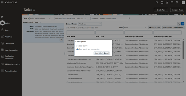Click the ORA_FND_ATTBOCER_DUTY_CRM code cell
186x96 pixels.
(109, 63)
